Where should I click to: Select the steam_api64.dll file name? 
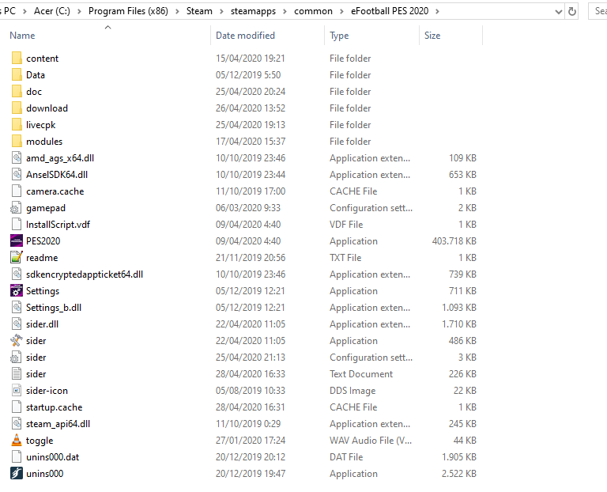[58, 424]
